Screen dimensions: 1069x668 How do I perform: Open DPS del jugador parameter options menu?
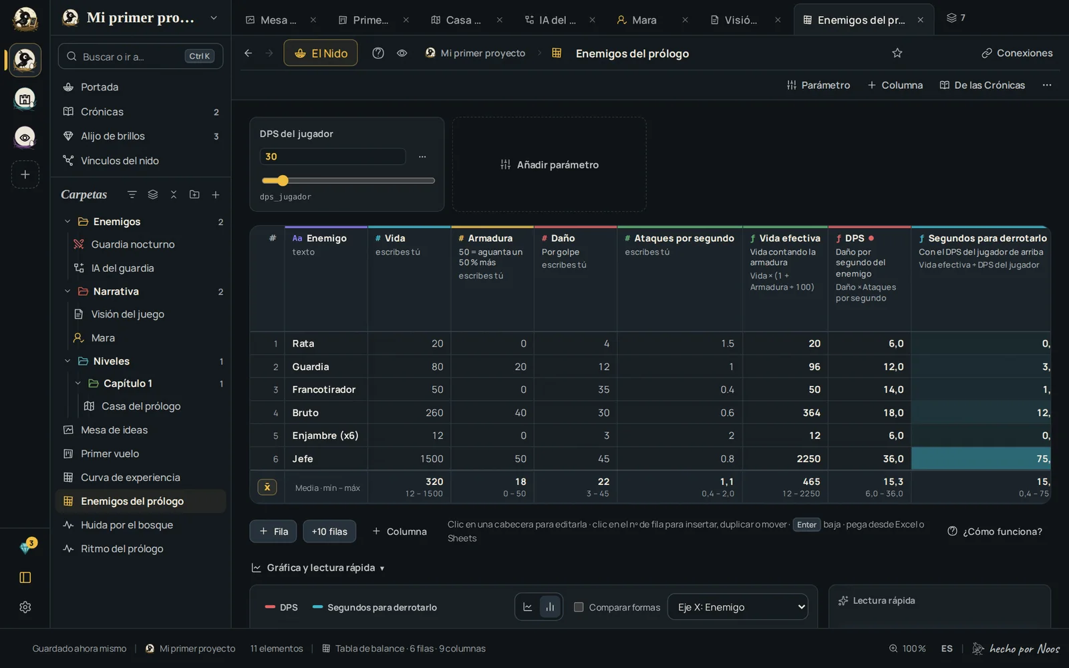pos(422,156)
